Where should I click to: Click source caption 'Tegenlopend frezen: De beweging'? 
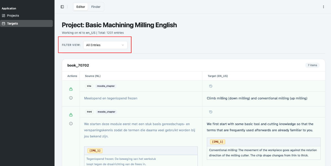tap(121, 162)
